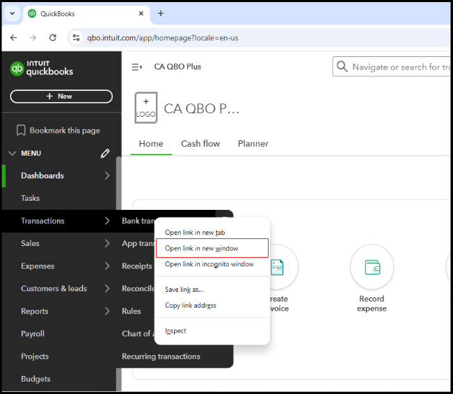Open Budgets in the sidebar
The image size is (453, 394).
click(x=35, y=379)
